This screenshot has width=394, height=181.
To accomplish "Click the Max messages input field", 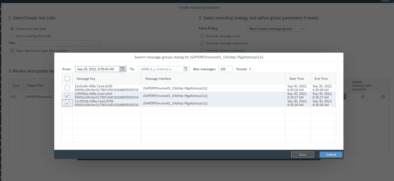I will (225, 69).
